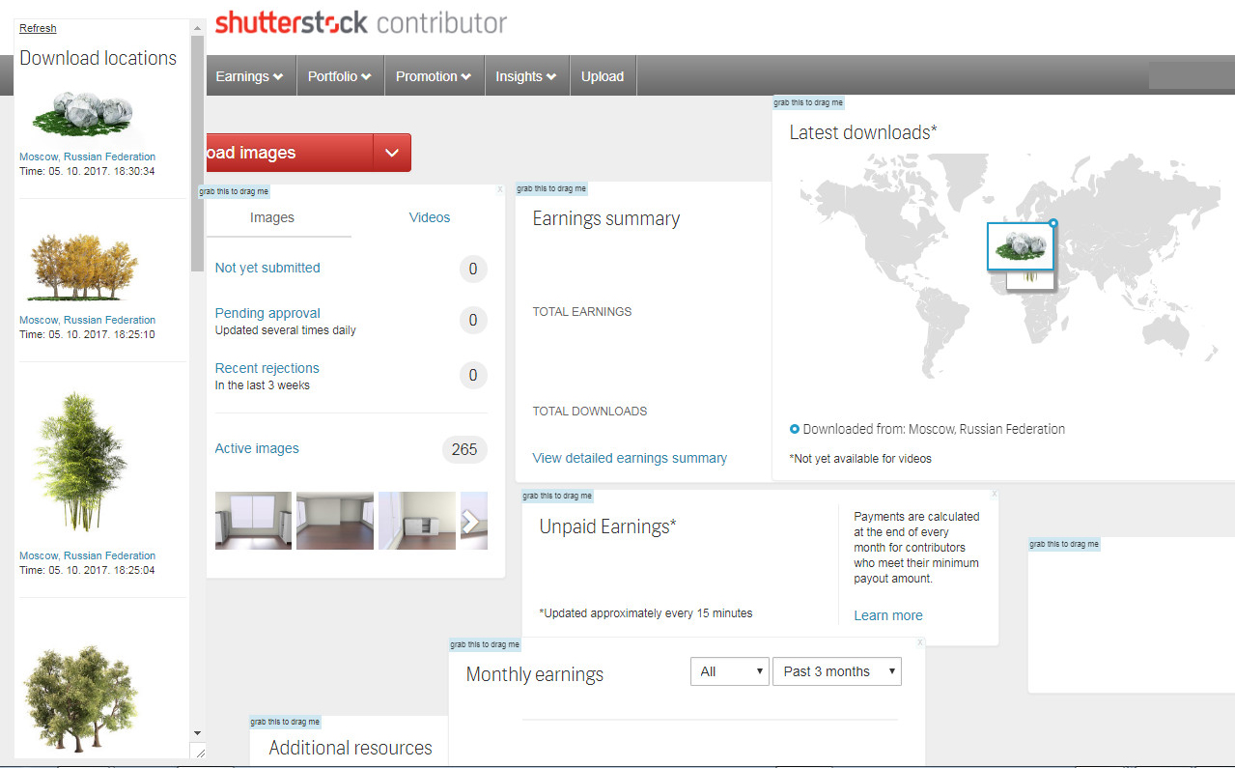Open Not yet submitted images
Viewport: 1235px width, 768px height.
tap(267, 268)
